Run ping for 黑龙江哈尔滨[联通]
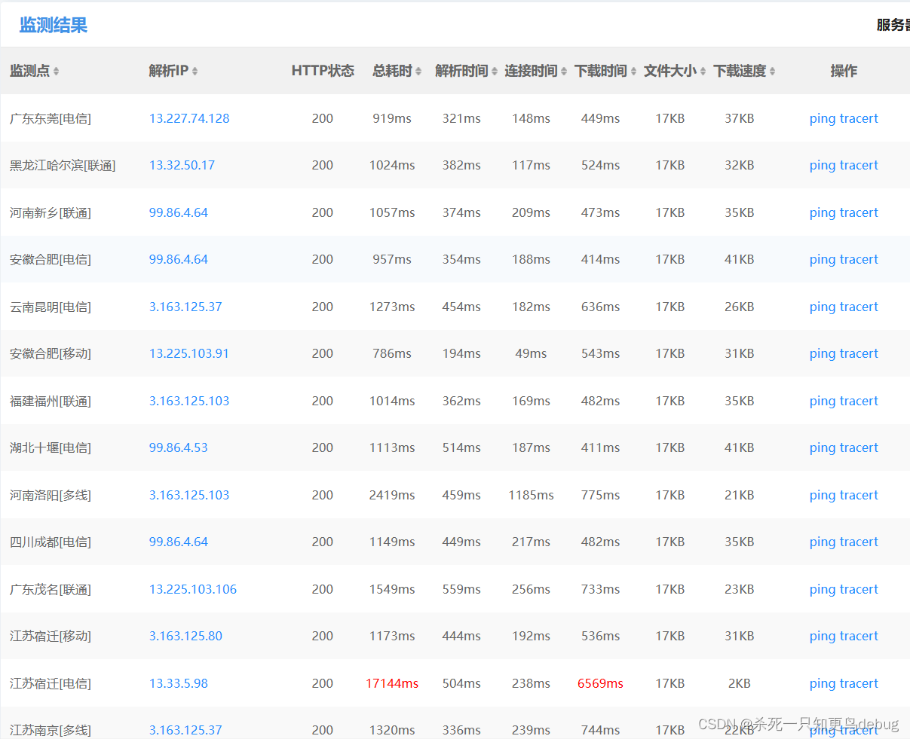 point(823,166)
